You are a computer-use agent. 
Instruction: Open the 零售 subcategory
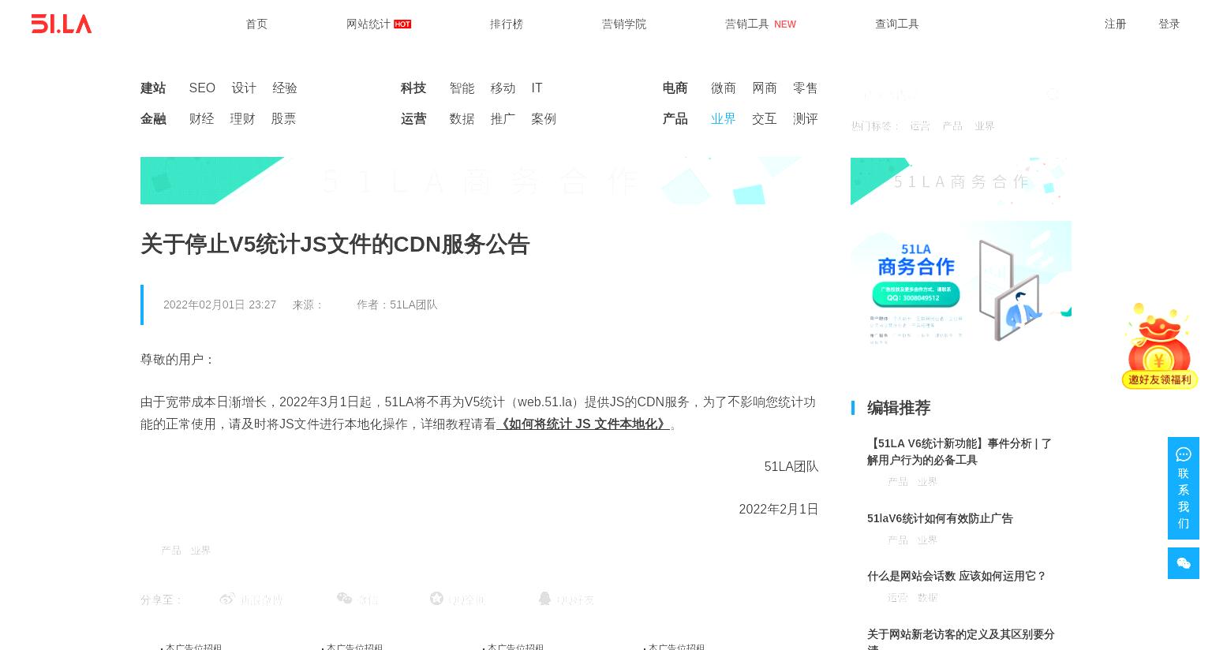(806, 88)
